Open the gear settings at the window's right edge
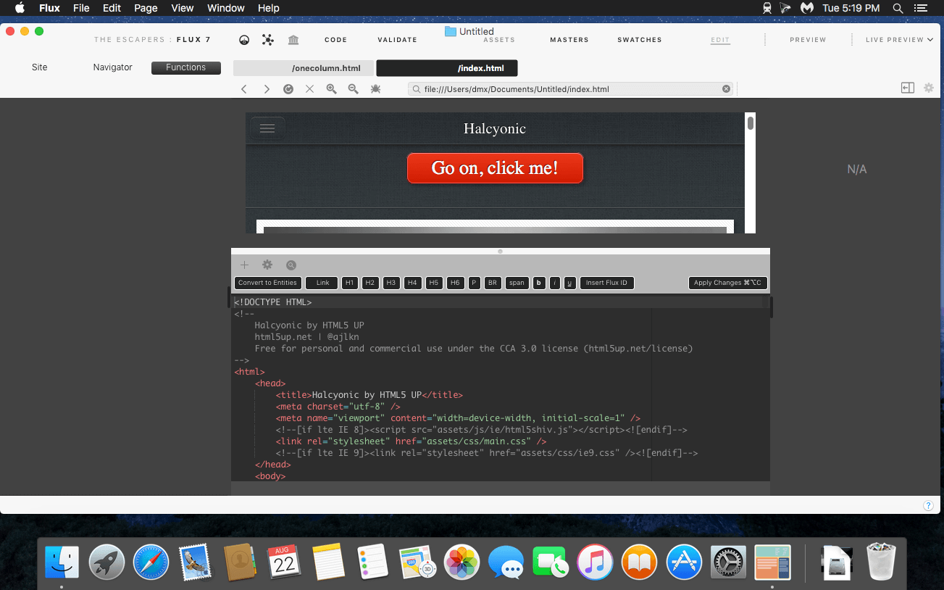 (929, 88)
